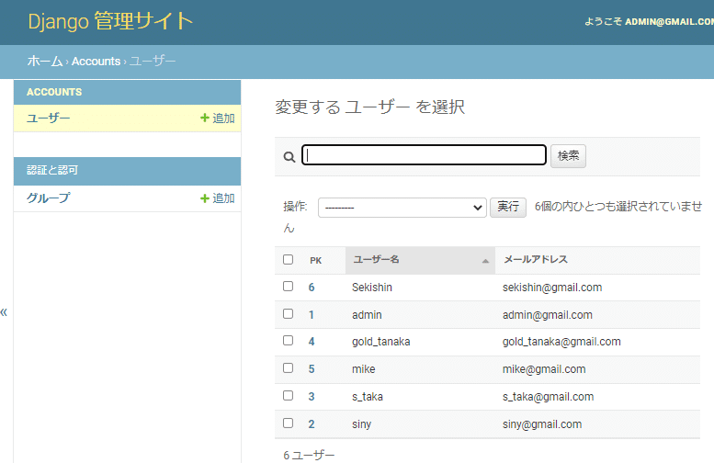Click the 検索 search button
The width and height of the screenshot is (714, 463).
(568, 155)
